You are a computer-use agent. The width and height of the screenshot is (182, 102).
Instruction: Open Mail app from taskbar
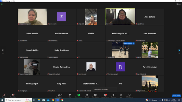(x=48, y=100)
